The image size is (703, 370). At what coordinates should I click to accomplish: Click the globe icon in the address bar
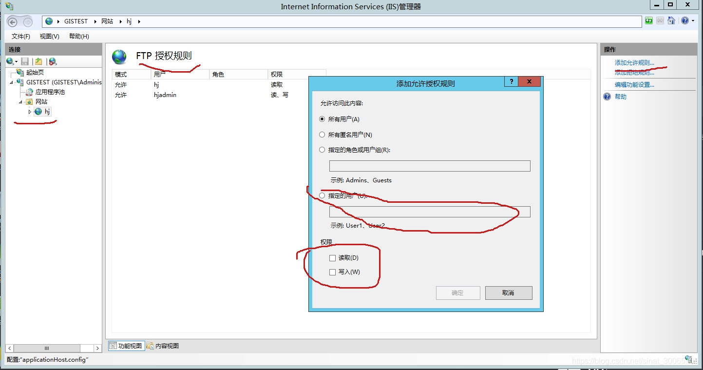point(49,21)
